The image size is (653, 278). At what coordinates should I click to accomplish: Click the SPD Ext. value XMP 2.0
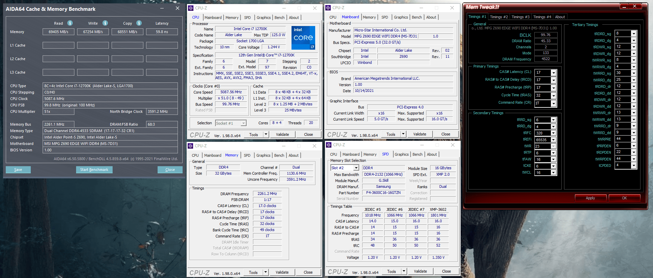coord(443,174)
